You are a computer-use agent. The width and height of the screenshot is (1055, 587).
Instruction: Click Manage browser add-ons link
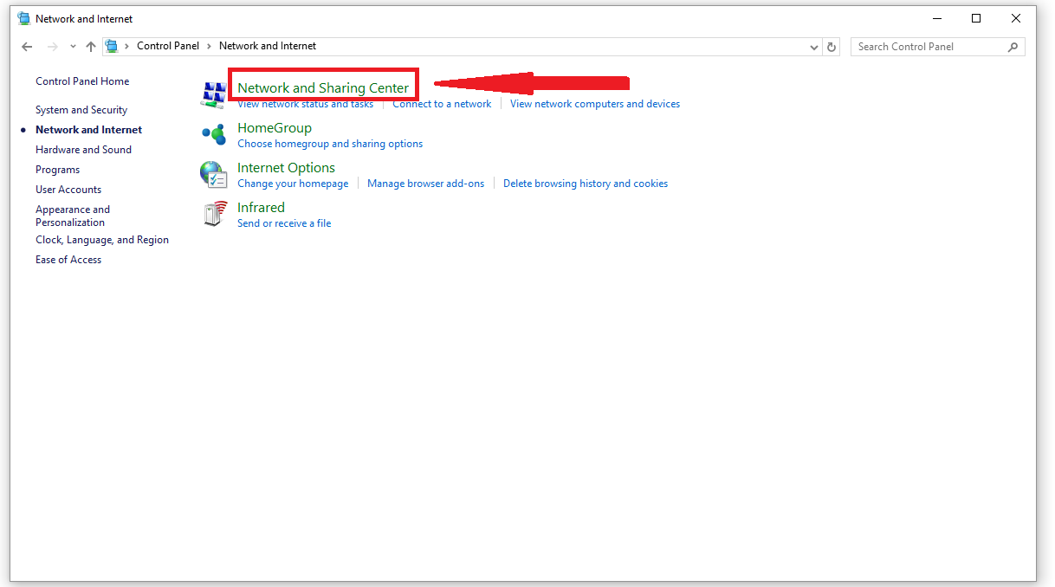(x=425, y=184)
